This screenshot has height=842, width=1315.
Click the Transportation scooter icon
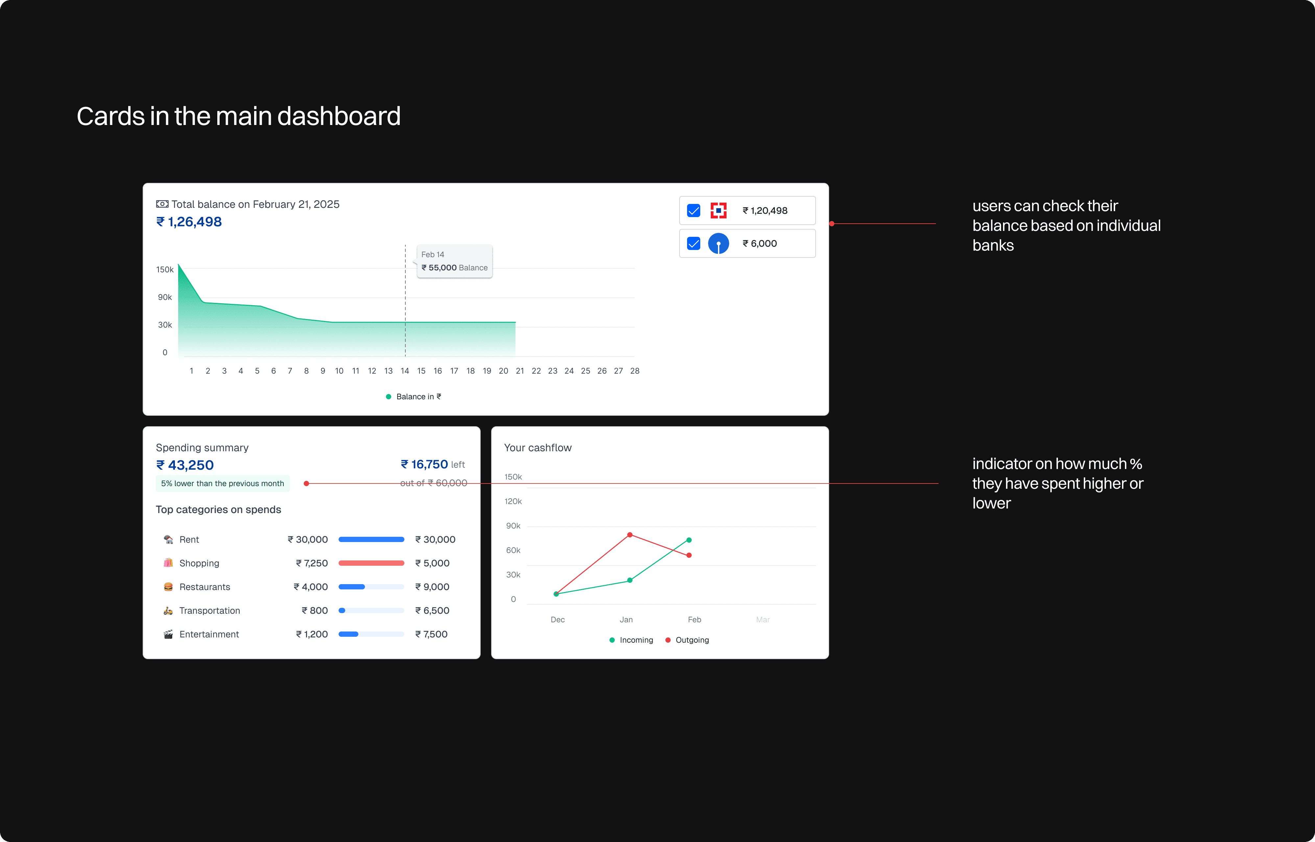pos(168,610)
